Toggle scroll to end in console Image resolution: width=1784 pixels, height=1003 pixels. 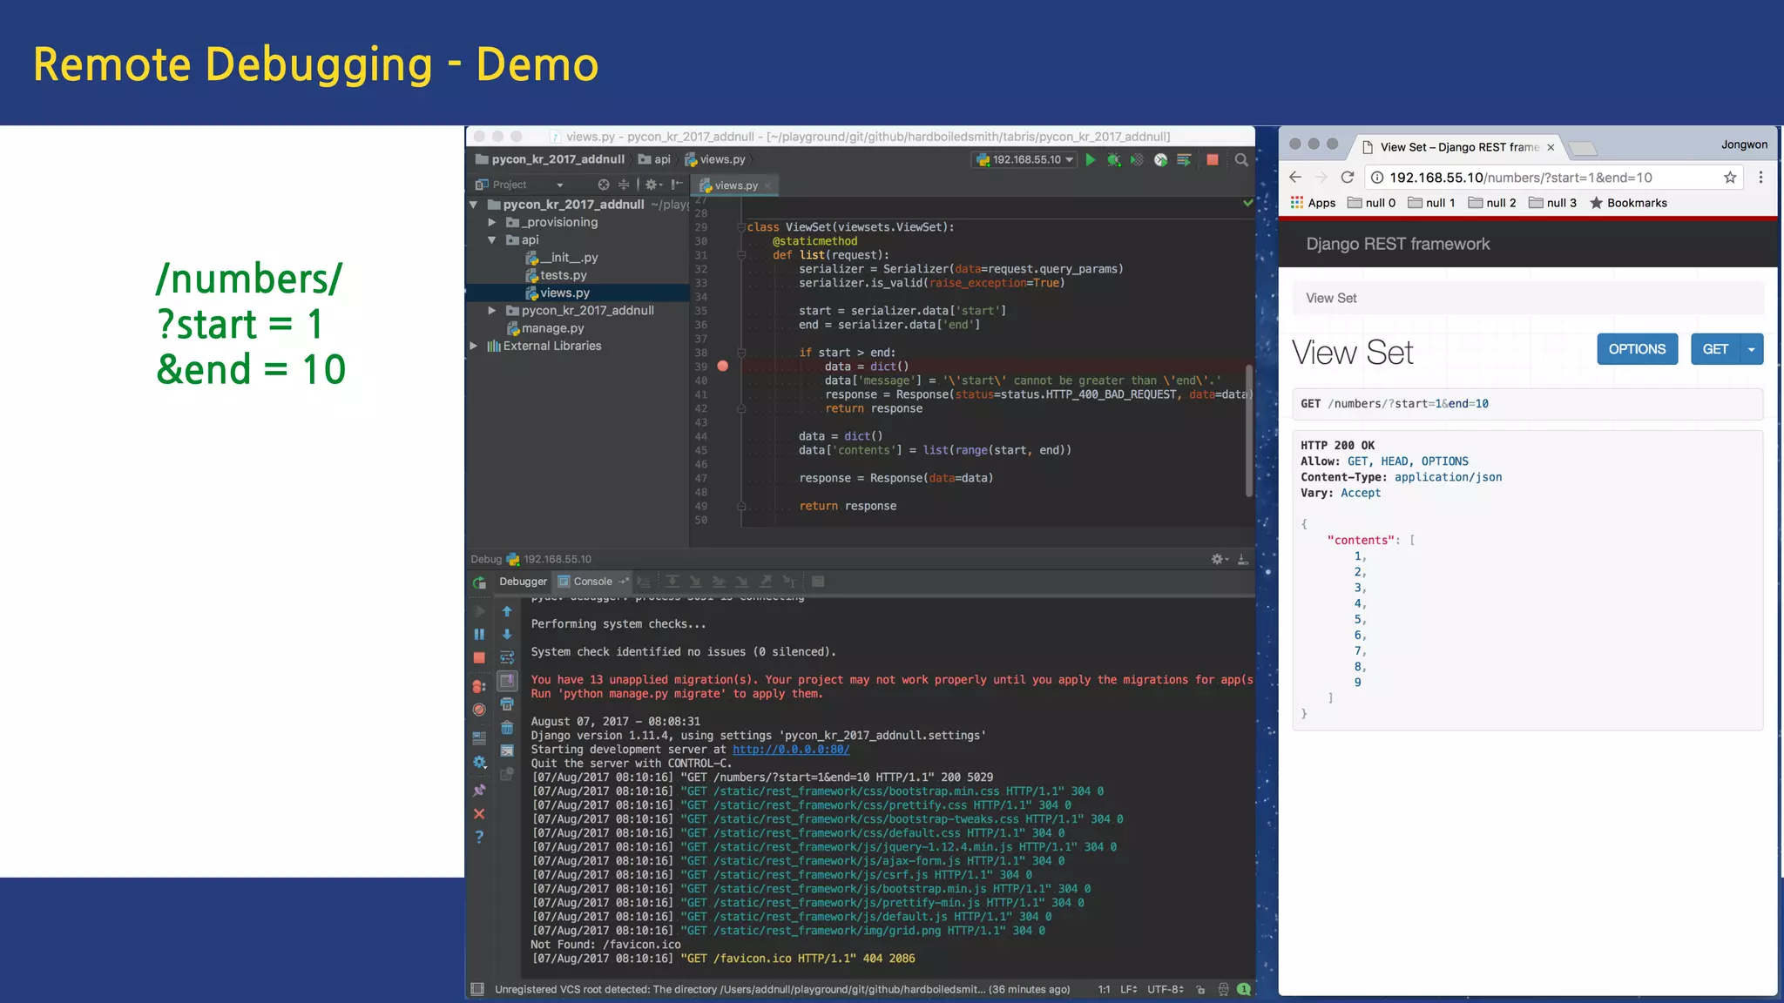[507, 681]
